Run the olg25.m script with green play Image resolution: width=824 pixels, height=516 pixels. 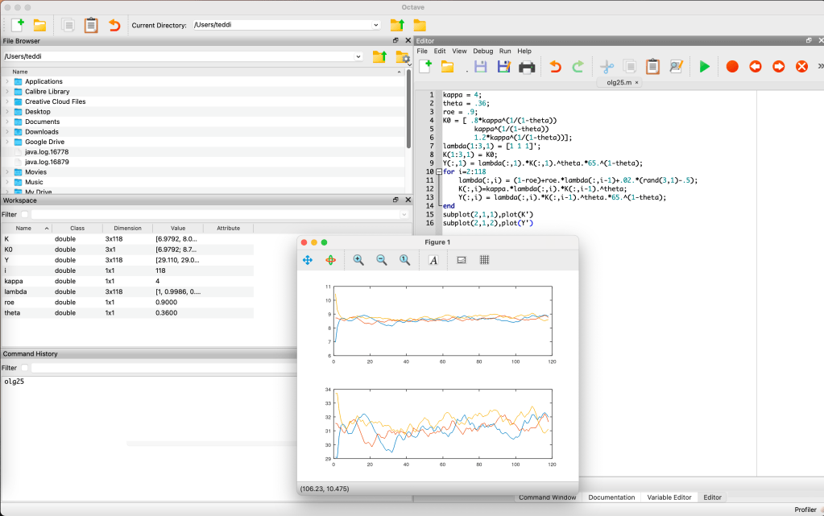click(705, 67)
